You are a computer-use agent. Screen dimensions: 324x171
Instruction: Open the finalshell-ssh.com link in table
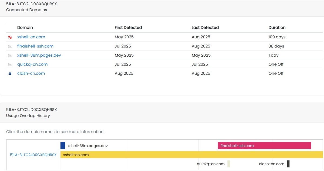click(x=35, y=46)
